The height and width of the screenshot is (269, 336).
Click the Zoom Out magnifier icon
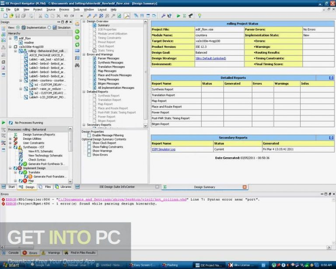[x=95, y=16]
